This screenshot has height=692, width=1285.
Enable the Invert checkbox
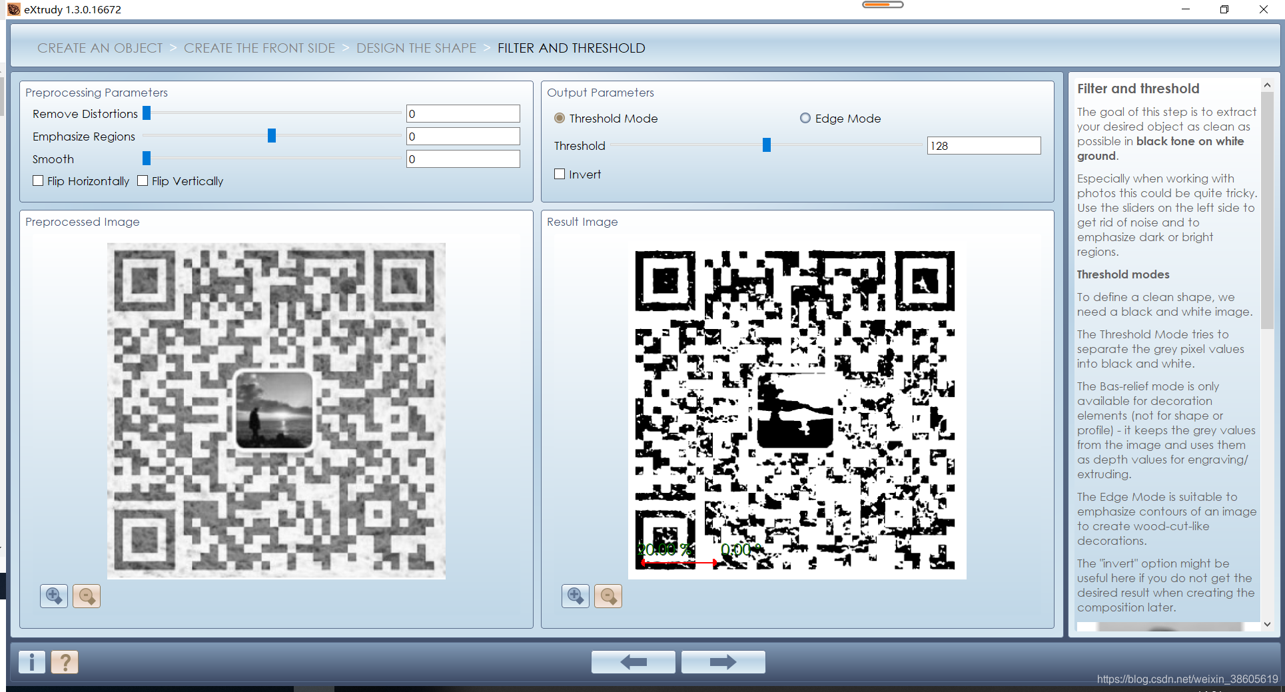coord(560,174)
